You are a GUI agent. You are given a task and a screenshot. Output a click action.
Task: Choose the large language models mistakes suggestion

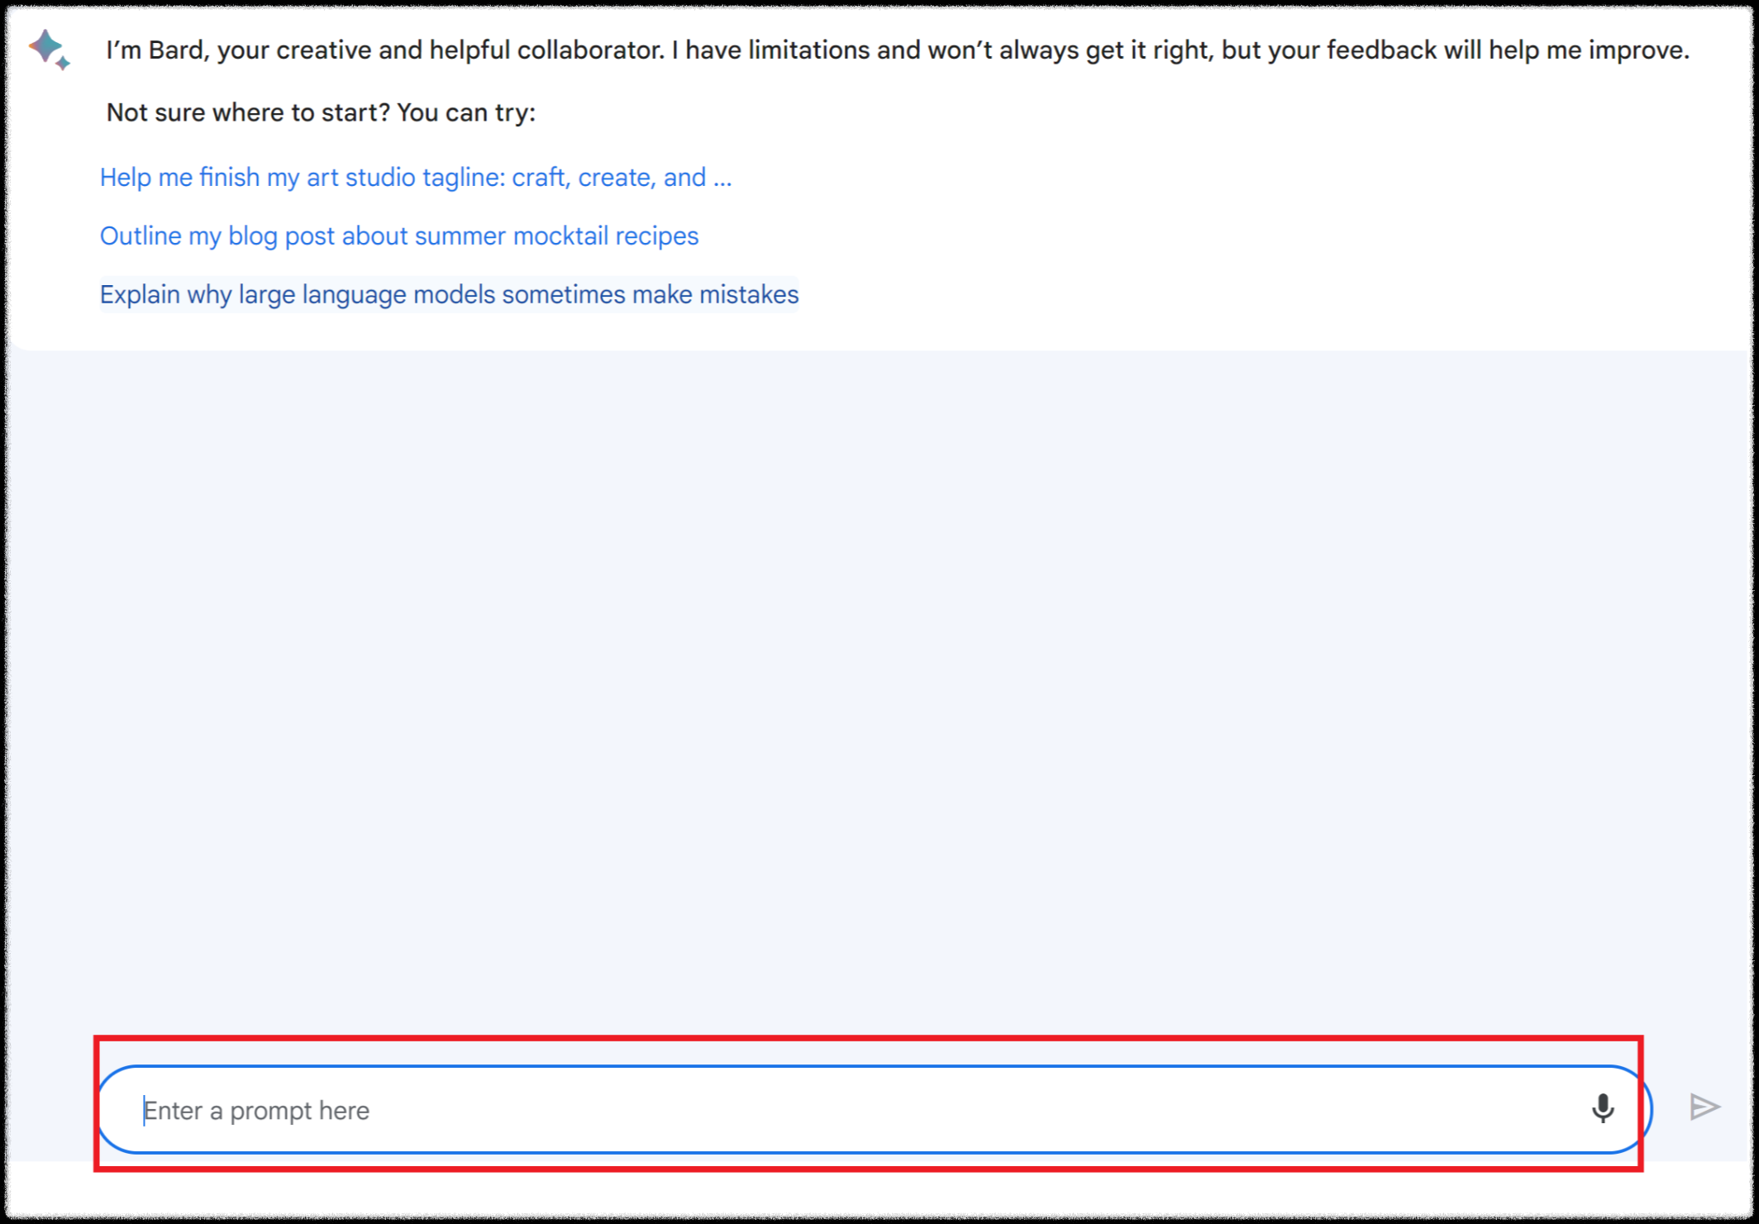[x=449, y=294]
